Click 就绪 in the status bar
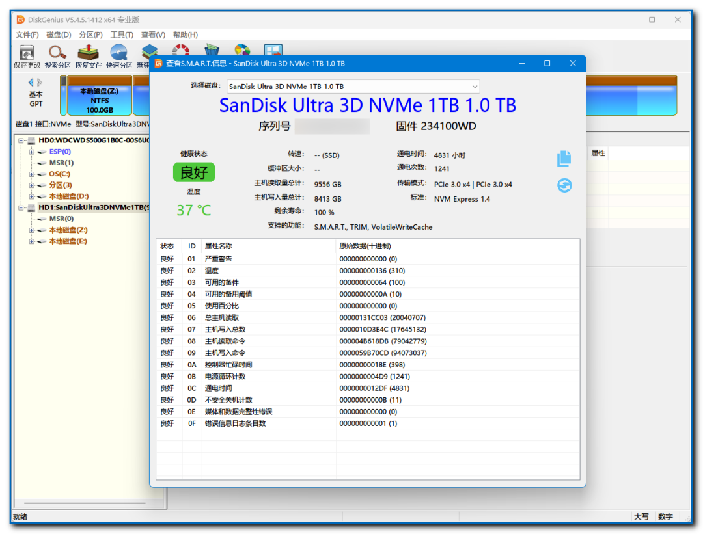 click(x=20, y=516)
